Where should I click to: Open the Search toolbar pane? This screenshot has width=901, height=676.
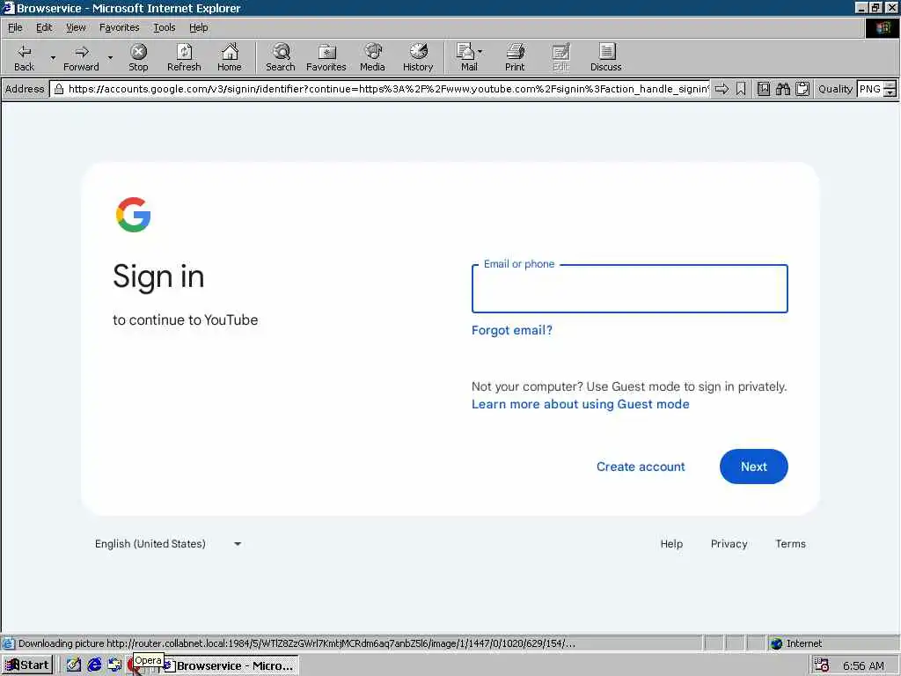[x=281, y=57]
